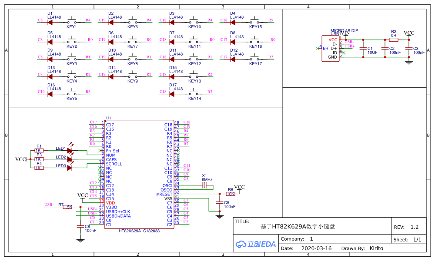The width and height of the screenshot is (435, 261).
Task: Select the OSCI pin label
Action: [x=167, y=185]
